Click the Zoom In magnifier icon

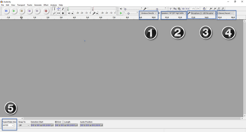[210, 9]
